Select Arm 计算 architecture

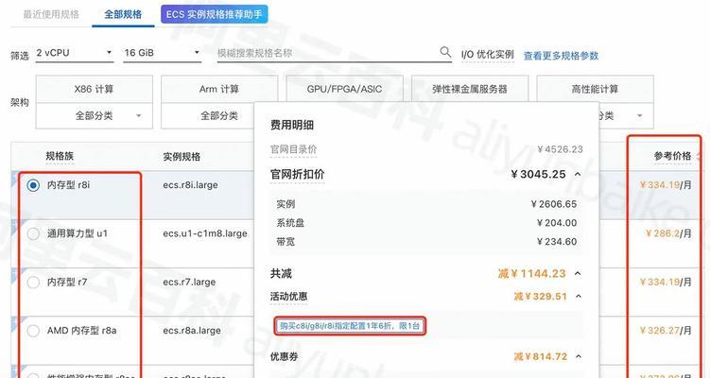coord(219,89)
